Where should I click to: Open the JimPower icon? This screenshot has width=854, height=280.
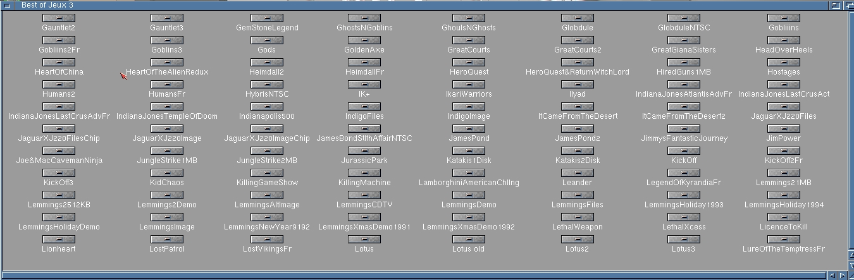click(x=784, y=129)
